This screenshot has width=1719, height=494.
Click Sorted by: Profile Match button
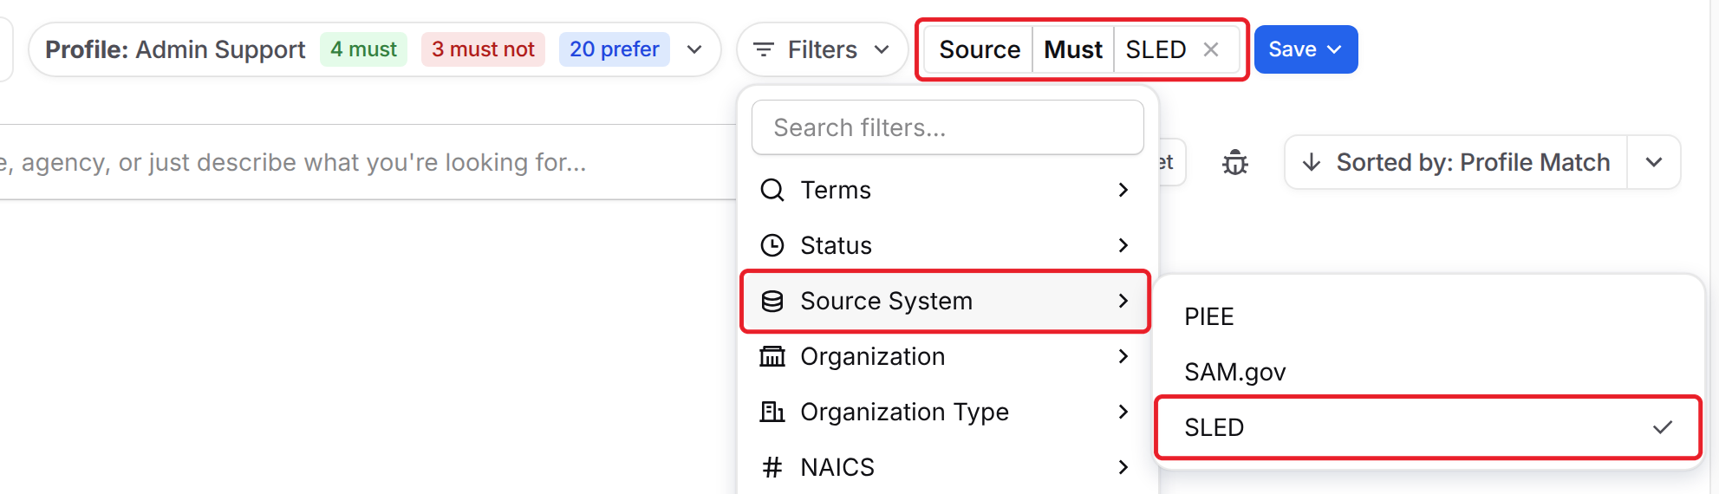point(1456,162)
